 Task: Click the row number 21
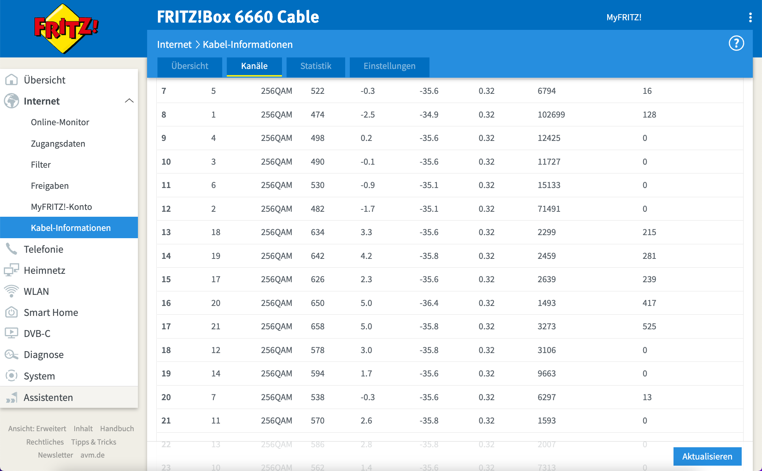point(166,420)
